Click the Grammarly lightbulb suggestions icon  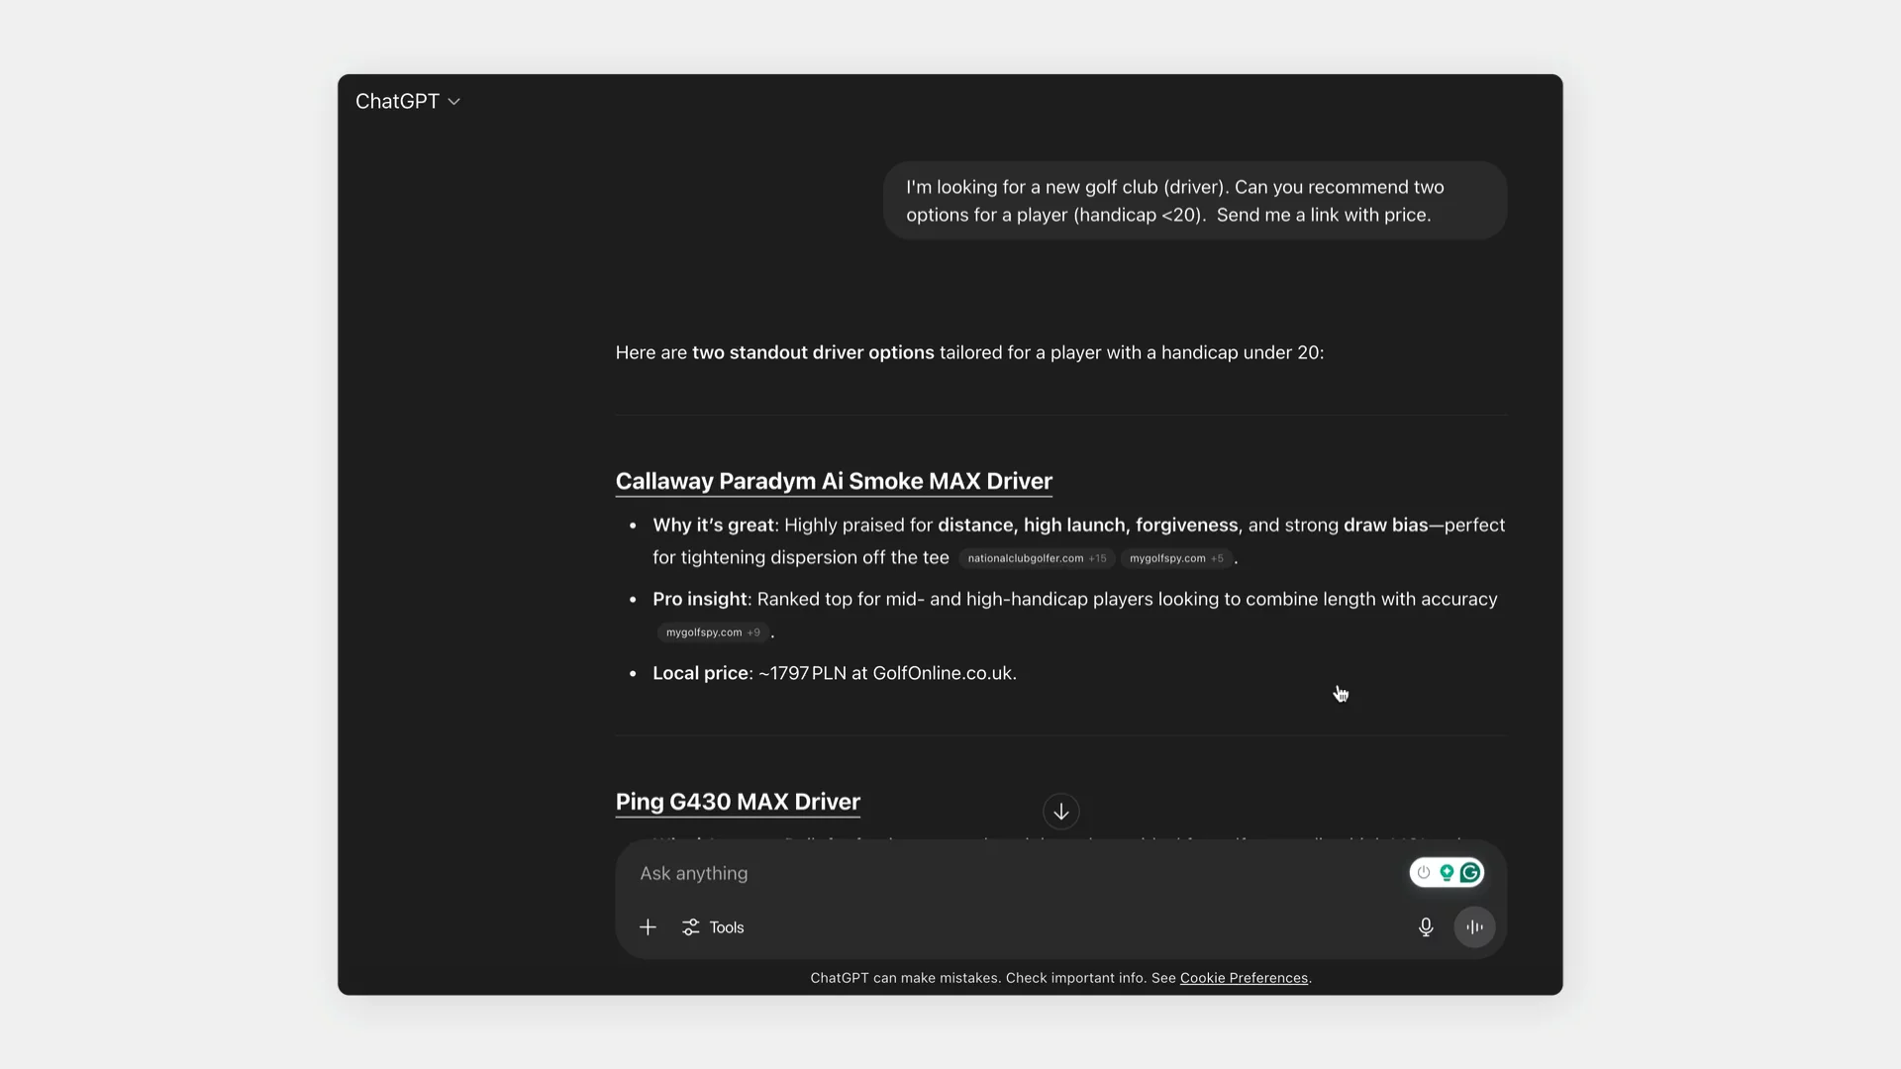(x=1447, y=873)
